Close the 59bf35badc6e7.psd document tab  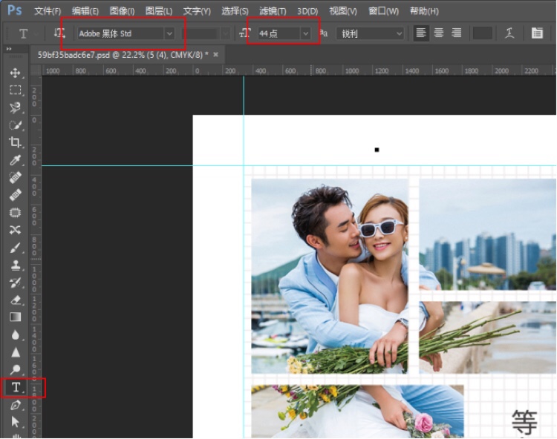tap(215, 55)
